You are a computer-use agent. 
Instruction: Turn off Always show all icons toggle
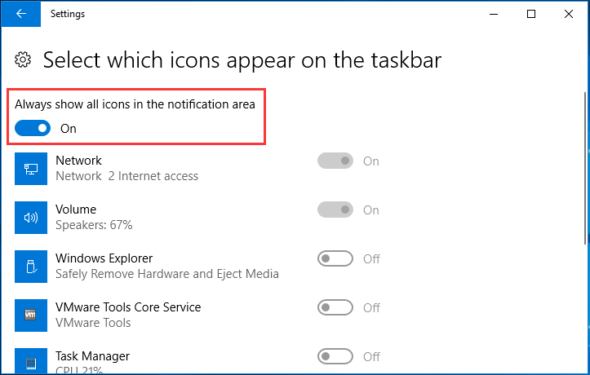coord(33,128)
